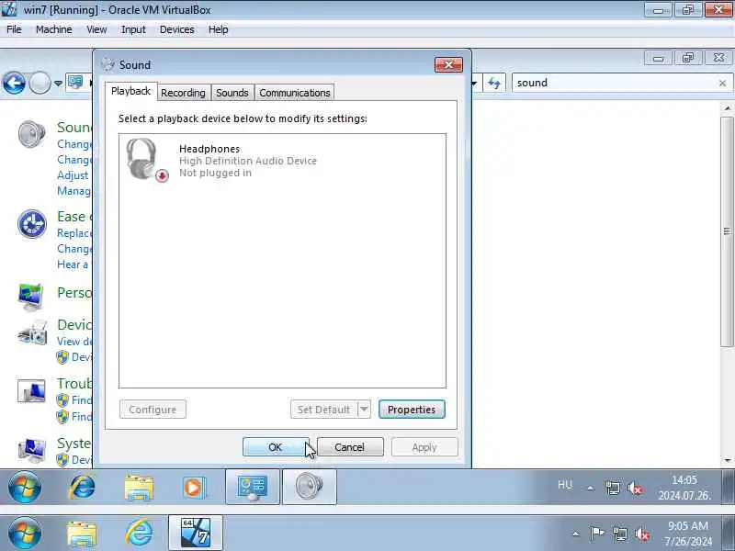This screenshot has width=735, height=551.
Task: Switch to the Recording tab
Action: [x=183, y=93]
